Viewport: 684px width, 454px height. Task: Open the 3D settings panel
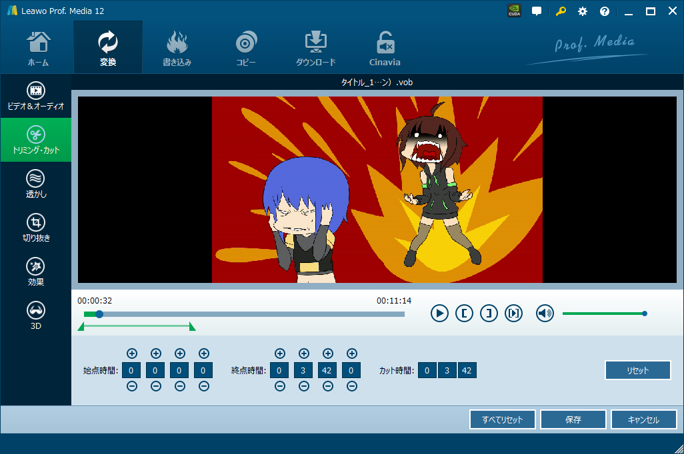pyautogui.click(x=36, y=316)
